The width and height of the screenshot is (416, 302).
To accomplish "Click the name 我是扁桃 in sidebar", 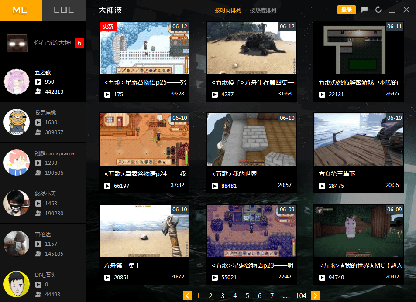I will click(x=45, y=112).
